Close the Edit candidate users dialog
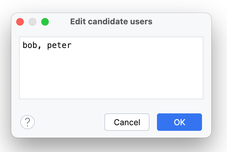 coord(20,22)
